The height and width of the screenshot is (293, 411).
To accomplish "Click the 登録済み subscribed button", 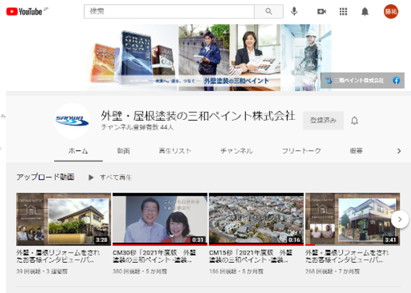I will [x=323, y=120].
